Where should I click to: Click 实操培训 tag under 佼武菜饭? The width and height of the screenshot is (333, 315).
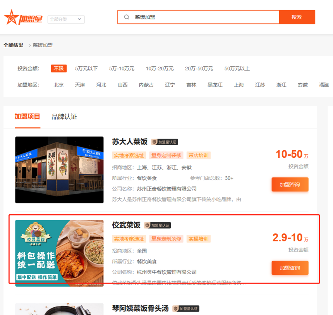(199, 239)
